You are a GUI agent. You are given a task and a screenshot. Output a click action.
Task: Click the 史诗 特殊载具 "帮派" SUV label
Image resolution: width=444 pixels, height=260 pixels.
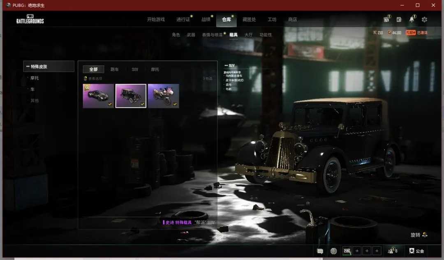(x=189, y=222)
